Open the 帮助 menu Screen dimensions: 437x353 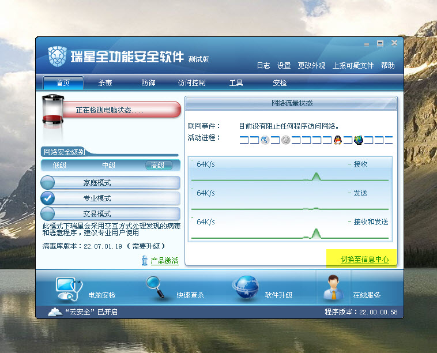click(387, 66)
